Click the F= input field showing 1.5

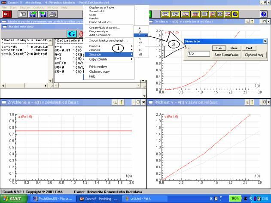199,54
